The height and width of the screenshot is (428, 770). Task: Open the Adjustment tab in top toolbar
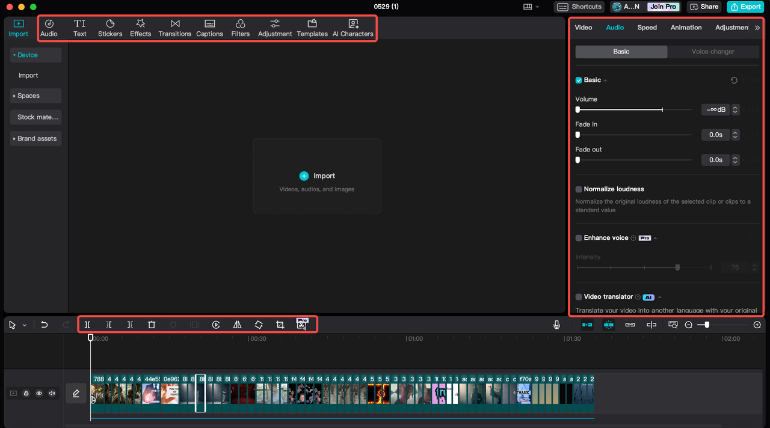click(x=275, y=28)
